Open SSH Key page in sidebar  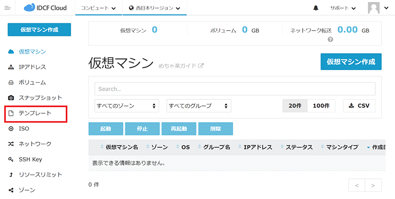(31, 159)
